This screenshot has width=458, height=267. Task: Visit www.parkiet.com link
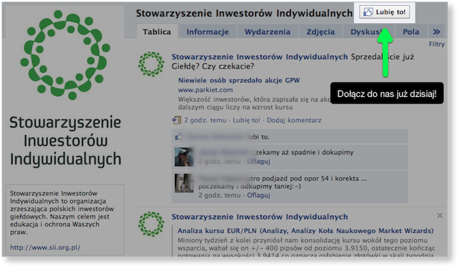click(205, 90)
